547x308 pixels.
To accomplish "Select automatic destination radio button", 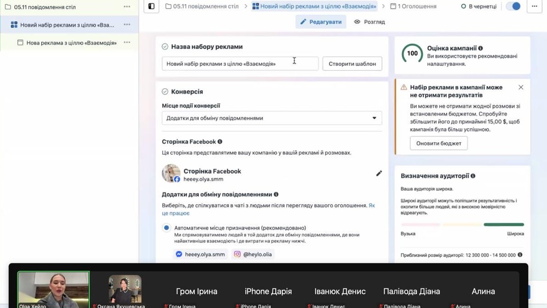I will 166,228.
